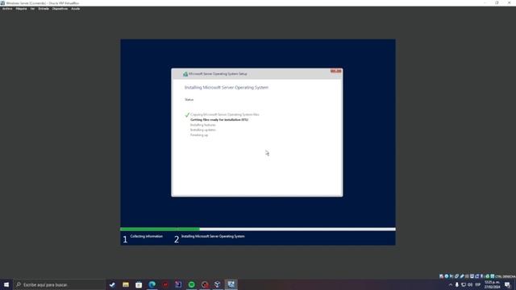The height and width of the screenshot is (290, 516).
Task: Click the green checkmark beside Copying files
Action: coord(187,114)
